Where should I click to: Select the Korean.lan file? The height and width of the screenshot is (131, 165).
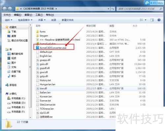pyautogui.click(x=46, y=96)
